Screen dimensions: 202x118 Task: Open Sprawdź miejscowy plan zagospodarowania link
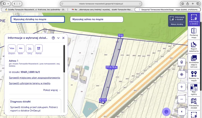pyautogui.click(x=35, y=78)
